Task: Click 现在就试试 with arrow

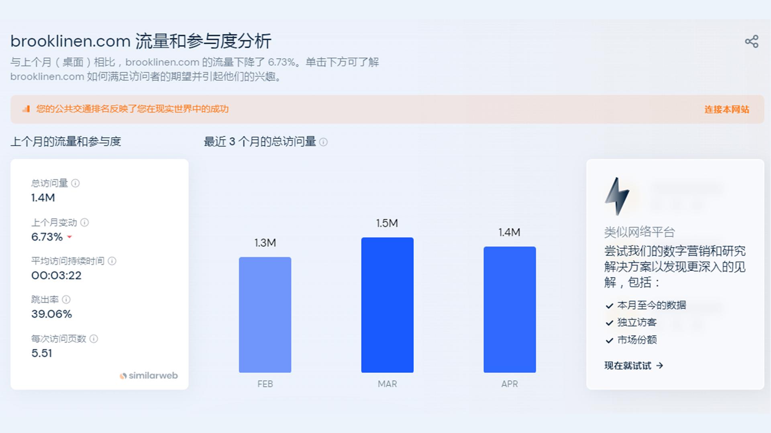Action: (x=633, y=366)
